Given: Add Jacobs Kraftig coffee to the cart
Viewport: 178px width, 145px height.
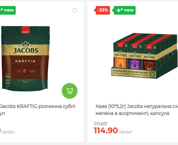Looking at the screenshot, I should tap(70, 91).
